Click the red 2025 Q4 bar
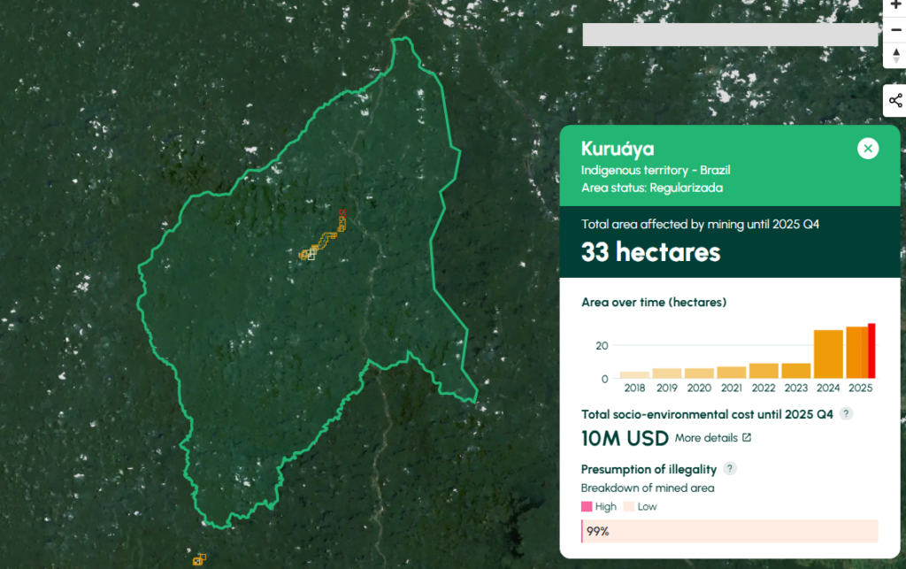This screenshot has height=569, width=906. pyautogui.click(x=871, y=351)
